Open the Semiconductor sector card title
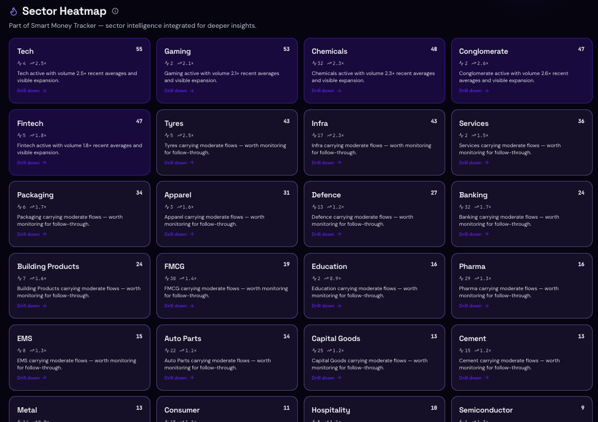This screenshot has height=422, width=598. 486,410
